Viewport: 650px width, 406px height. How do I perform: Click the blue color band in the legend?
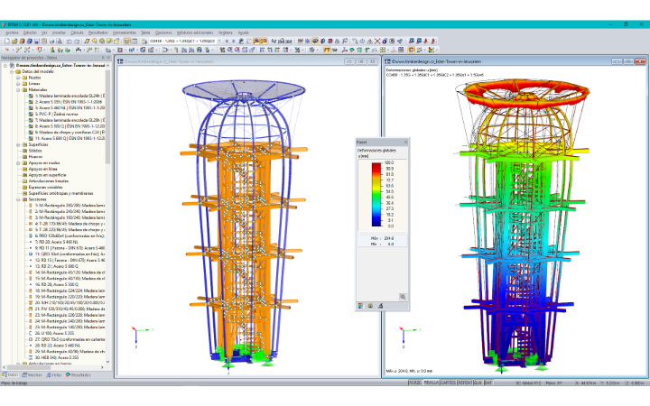376,219
